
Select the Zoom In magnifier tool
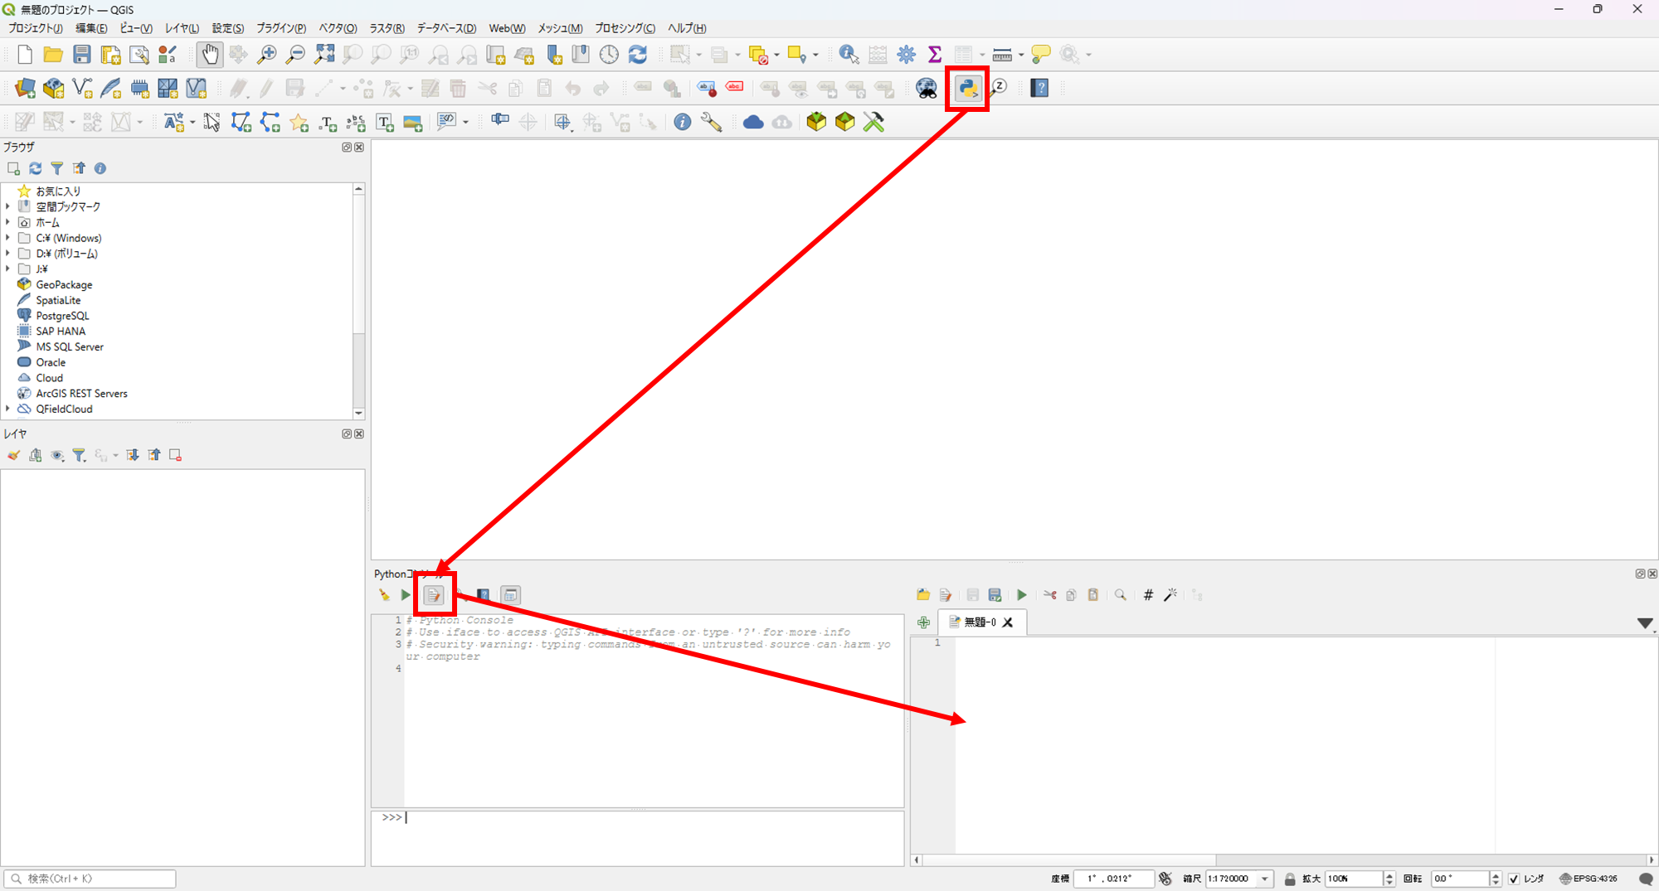[266, 54]
